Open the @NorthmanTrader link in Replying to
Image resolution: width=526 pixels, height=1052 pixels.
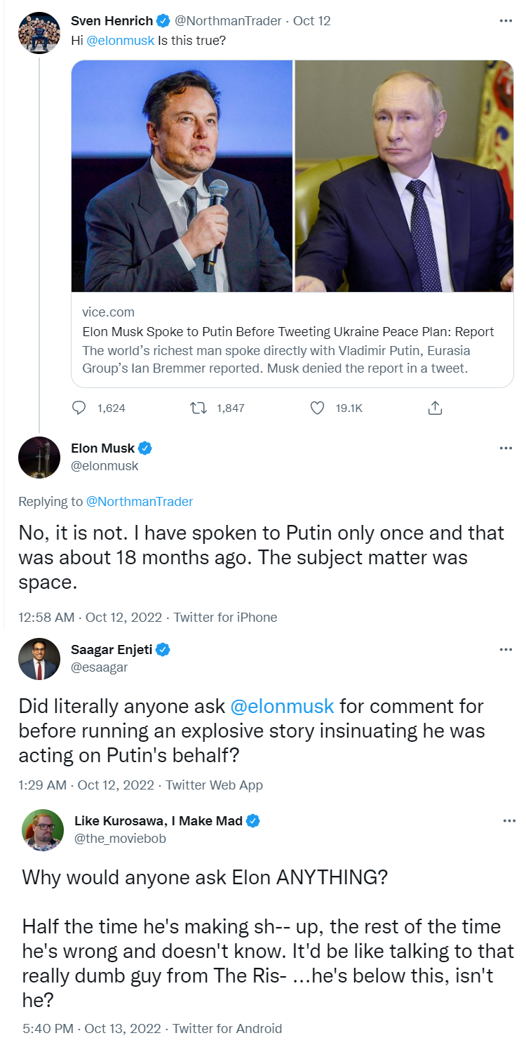[139, 501]
